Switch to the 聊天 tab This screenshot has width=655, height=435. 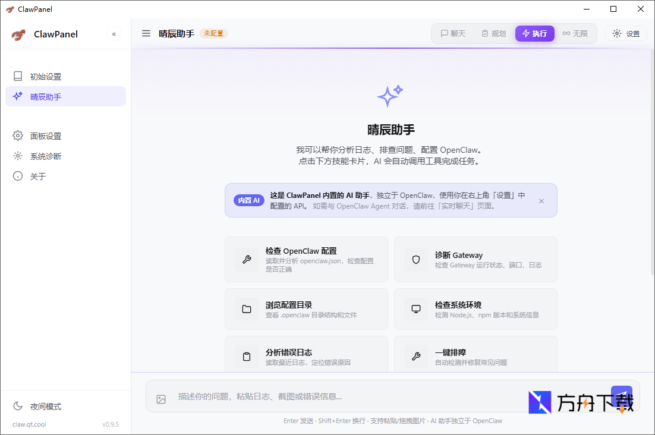point(453,33)
